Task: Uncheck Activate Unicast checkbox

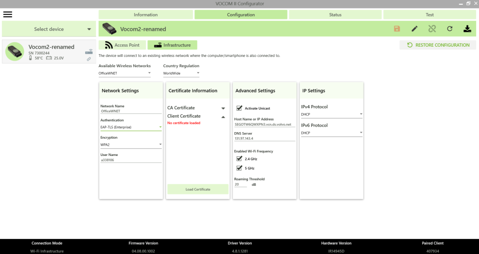Action: [x=239, y=108]
